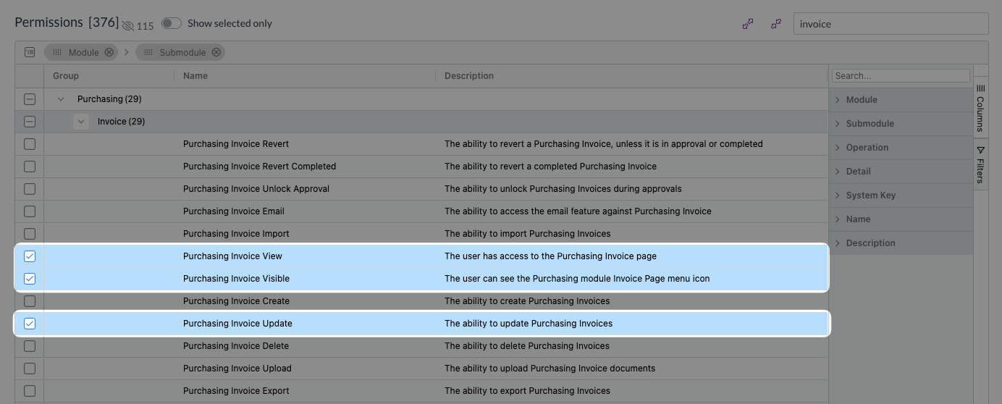The image size is (1002, 404).
Task: Check the Purchasing Invoice Create checkbox
Action: (x=30, y=301)
